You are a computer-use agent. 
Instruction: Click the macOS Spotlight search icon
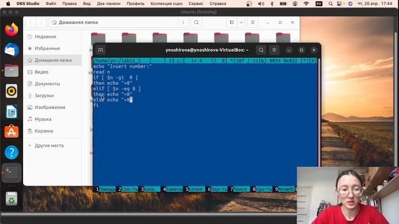click(x=330, y=4)
